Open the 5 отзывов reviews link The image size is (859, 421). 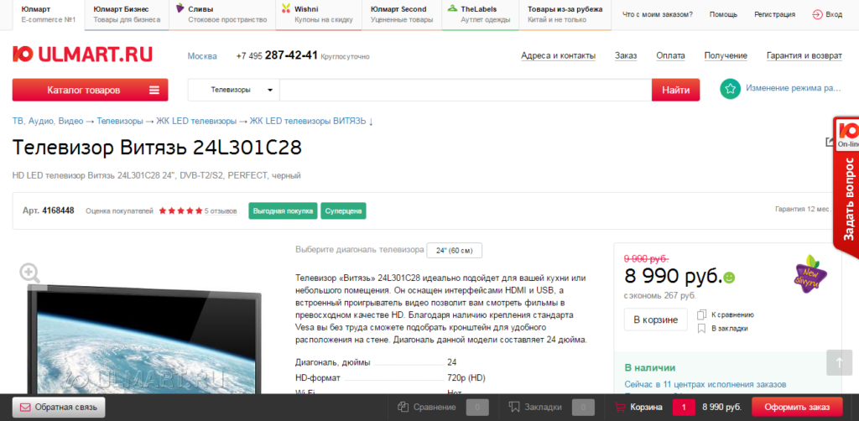pos(221,210)
